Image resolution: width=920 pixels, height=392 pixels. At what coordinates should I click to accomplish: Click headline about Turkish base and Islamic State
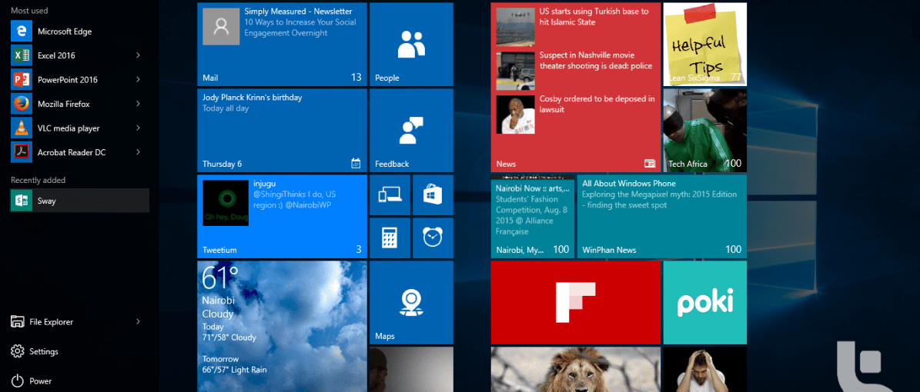click(594, 16)
